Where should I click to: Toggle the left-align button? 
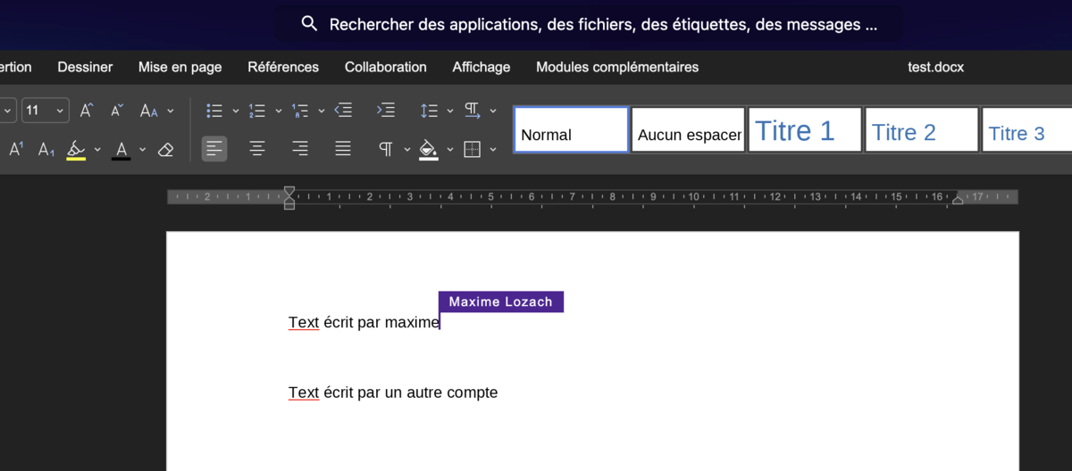pyautogui.click(x=214, y=149)
